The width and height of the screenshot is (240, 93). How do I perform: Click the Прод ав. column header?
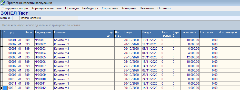pyautogui.click(x=110, y=34)
